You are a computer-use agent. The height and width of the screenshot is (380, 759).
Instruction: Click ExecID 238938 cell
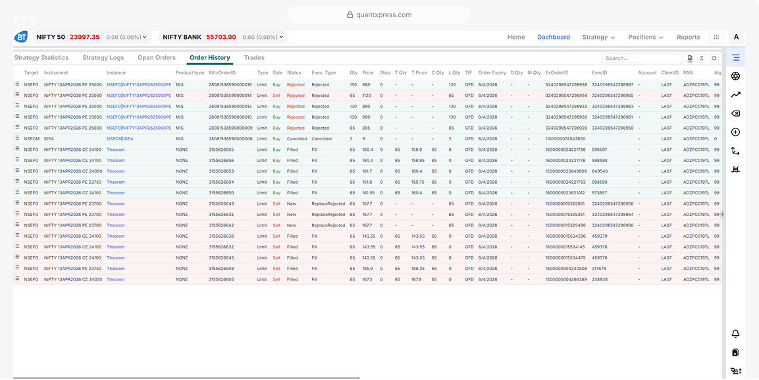point(599,279)
